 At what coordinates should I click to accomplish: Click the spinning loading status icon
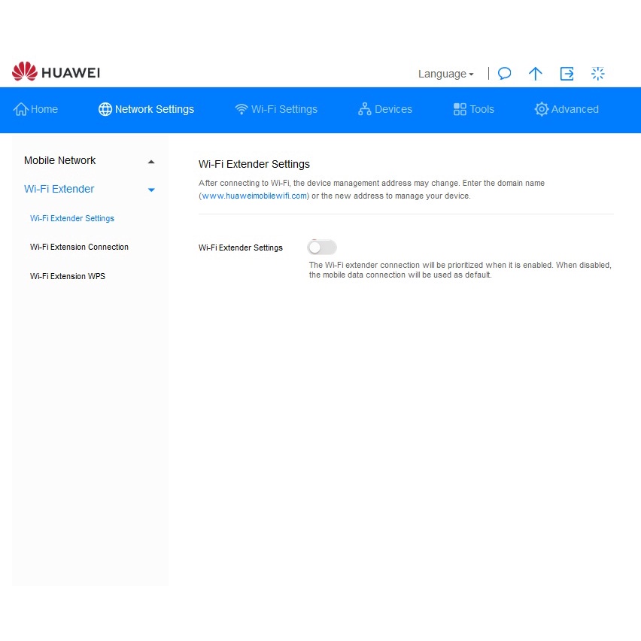point(598,74)
